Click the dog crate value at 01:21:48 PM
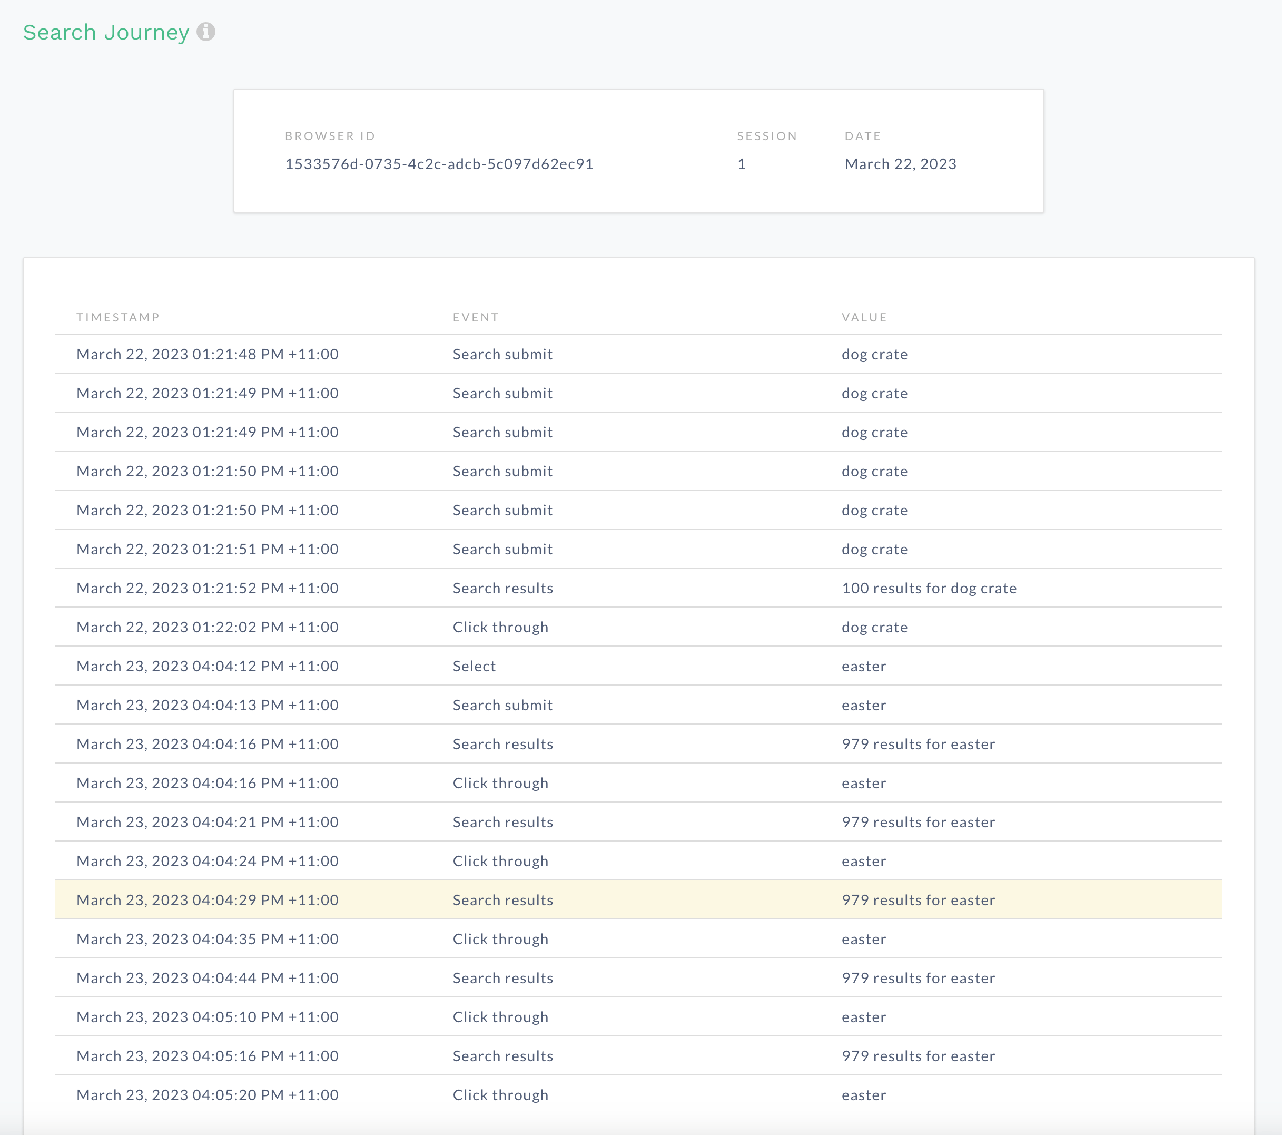The height and width of the screenshot is (1135, 1282). (x=874, y=354)
